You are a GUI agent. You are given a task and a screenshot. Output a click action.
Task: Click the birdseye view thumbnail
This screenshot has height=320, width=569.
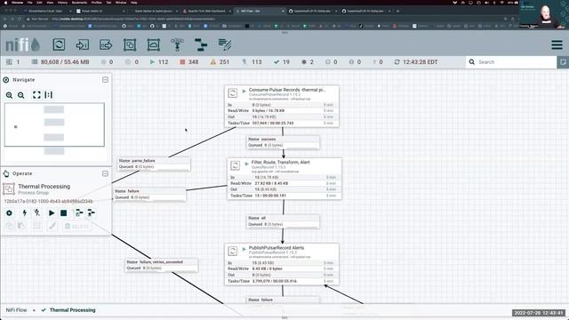(x=54, y=124)
